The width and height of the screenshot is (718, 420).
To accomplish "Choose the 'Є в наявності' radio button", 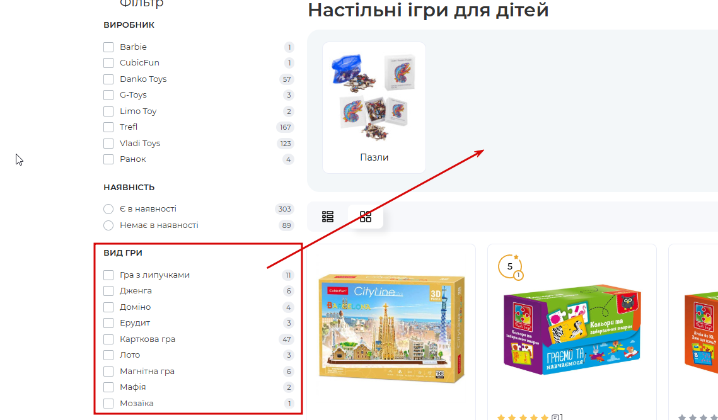I will [108, 209].
